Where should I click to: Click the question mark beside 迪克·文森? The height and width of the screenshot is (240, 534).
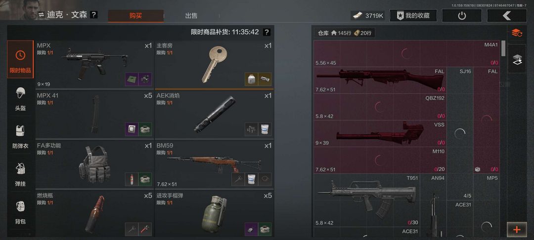(x=94, y=15)
